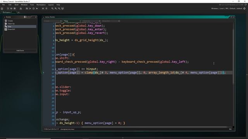Image resolution: width=248 pixels, height=139 pixels.
Task: Close the Events panel with its X
Action: pos(36,17)
